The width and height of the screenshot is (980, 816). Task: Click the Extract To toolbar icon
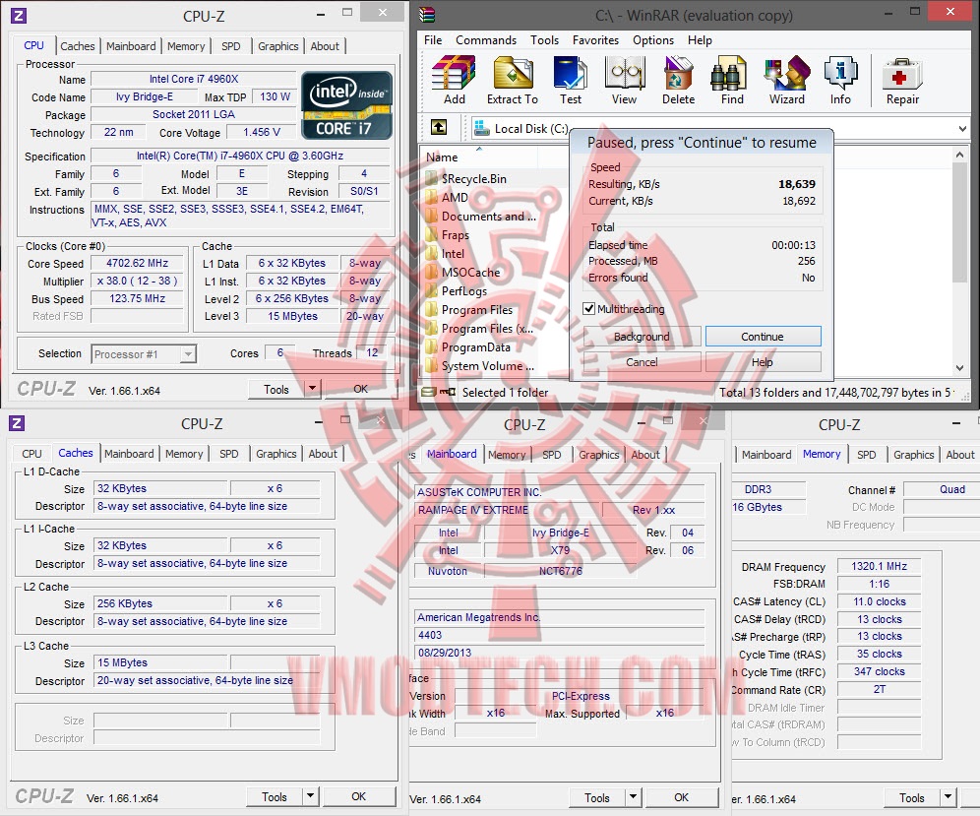tap(513, 80)
